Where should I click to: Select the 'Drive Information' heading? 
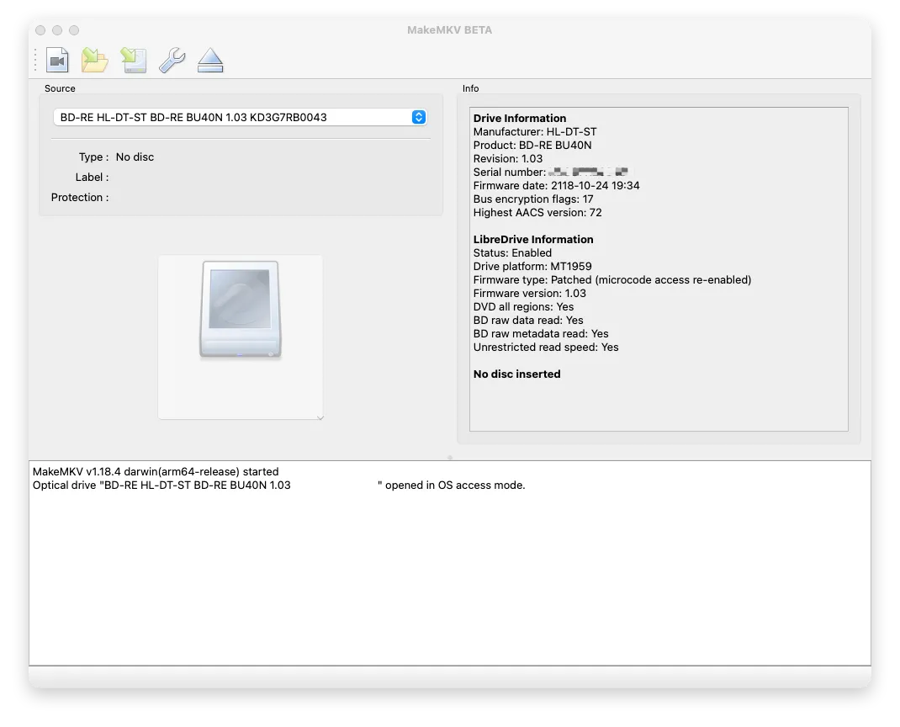click(x=520, y=119)
